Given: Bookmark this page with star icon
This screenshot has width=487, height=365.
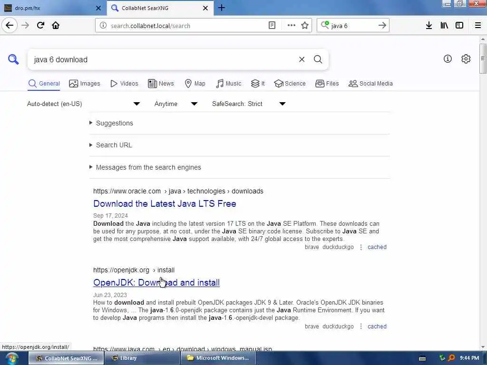Looking at the screenshot, I should (x=305, y=26).
